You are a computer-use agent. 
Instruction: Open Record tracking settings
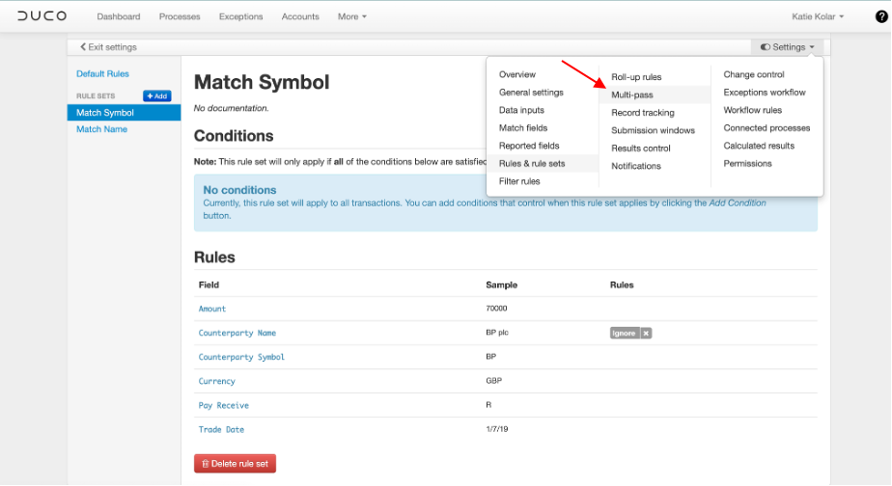click(x=643, y=113)
